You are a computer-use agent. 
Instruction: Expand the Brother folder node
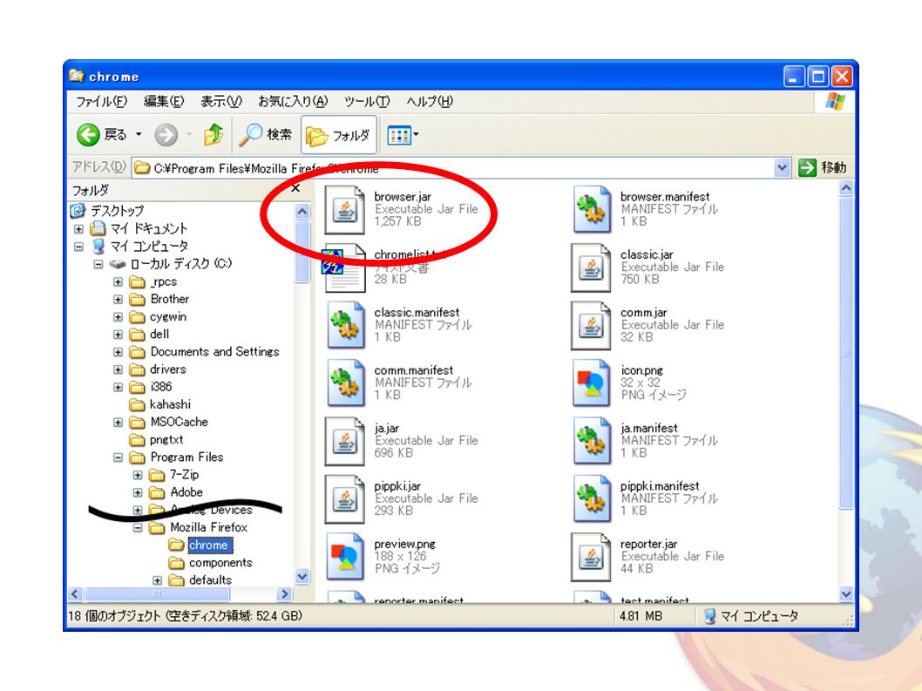pos(119,300)
